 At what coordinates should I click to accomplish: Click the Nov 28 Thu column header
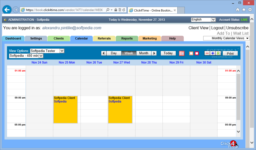tap(149, 62)
